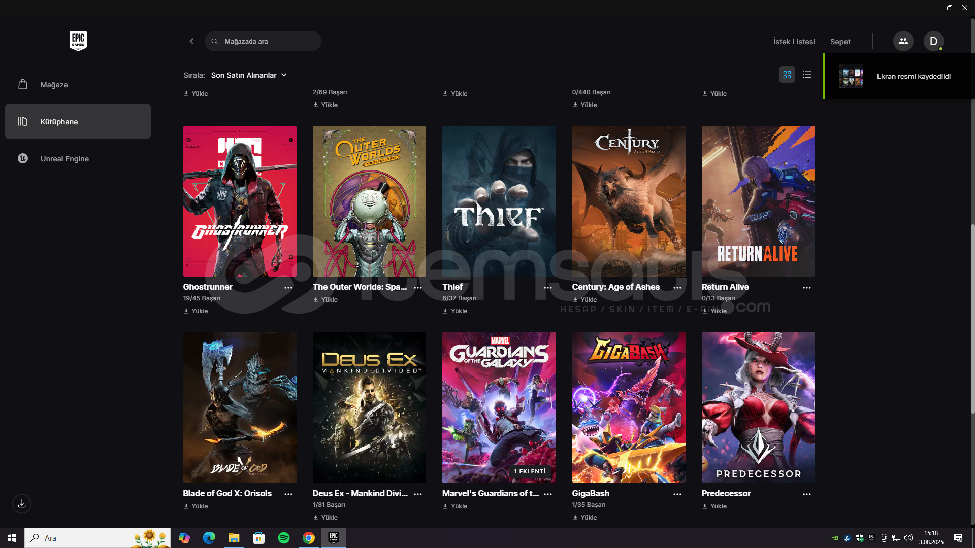The width and height of the screenshot is (975, 548).
Task: Open Unreal Engine in the sidebar
Action: pos(78,158)
